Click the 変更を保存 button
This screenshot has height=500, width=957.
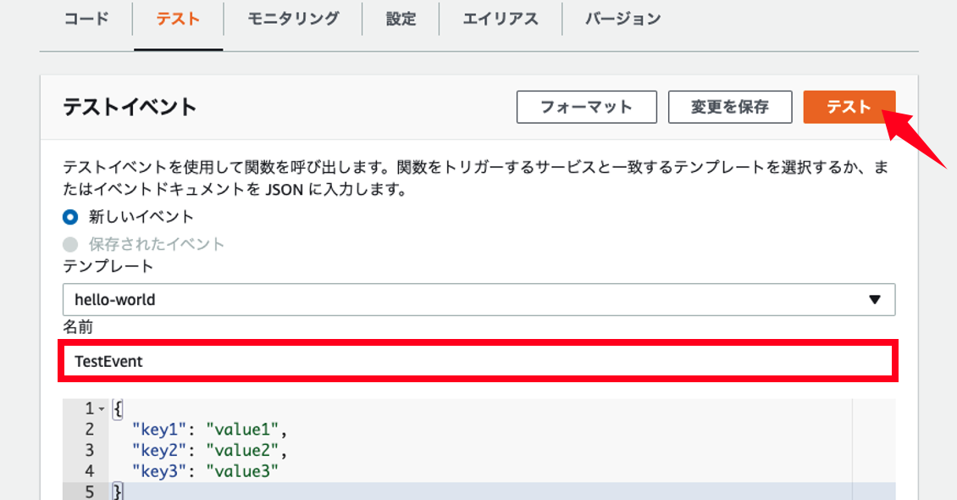(730, 107)
